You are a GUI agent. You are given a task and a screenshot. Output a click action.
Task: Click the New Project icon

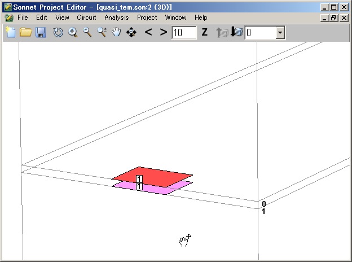coord(11,32)
